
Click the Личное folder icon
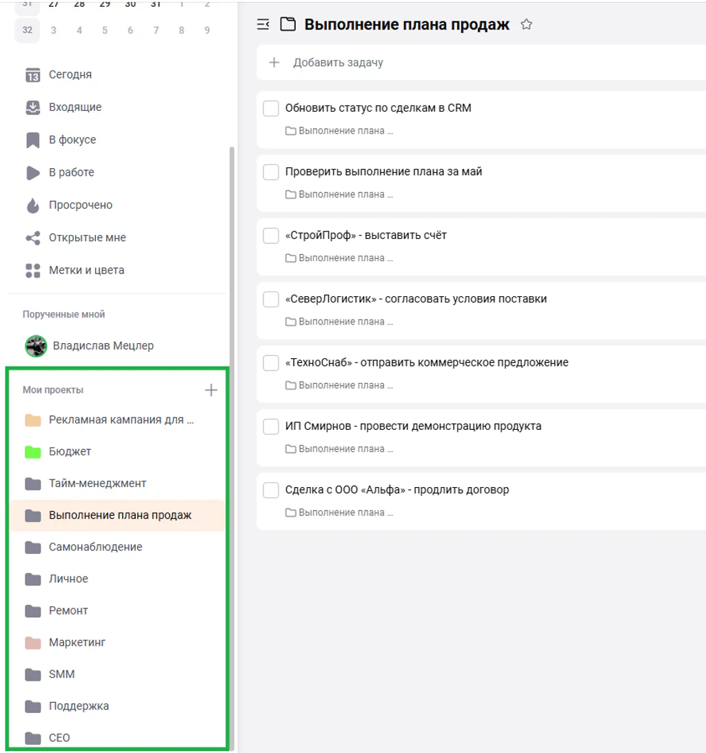click(x=32, y=579)
